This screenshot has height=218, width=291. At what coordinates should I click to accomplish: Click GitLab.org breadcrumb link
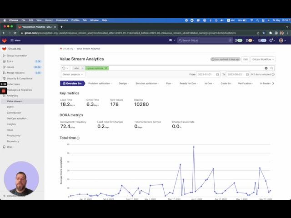tap(68, 49)
